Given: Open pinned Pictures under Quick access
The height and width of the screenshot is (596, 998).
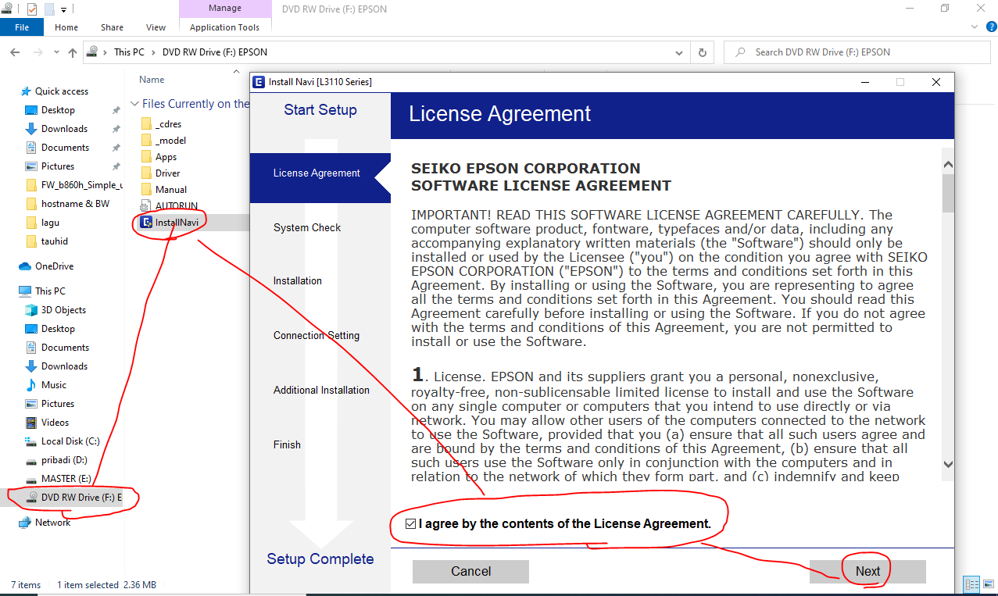Looking at the screenshot, I should 58,166.
